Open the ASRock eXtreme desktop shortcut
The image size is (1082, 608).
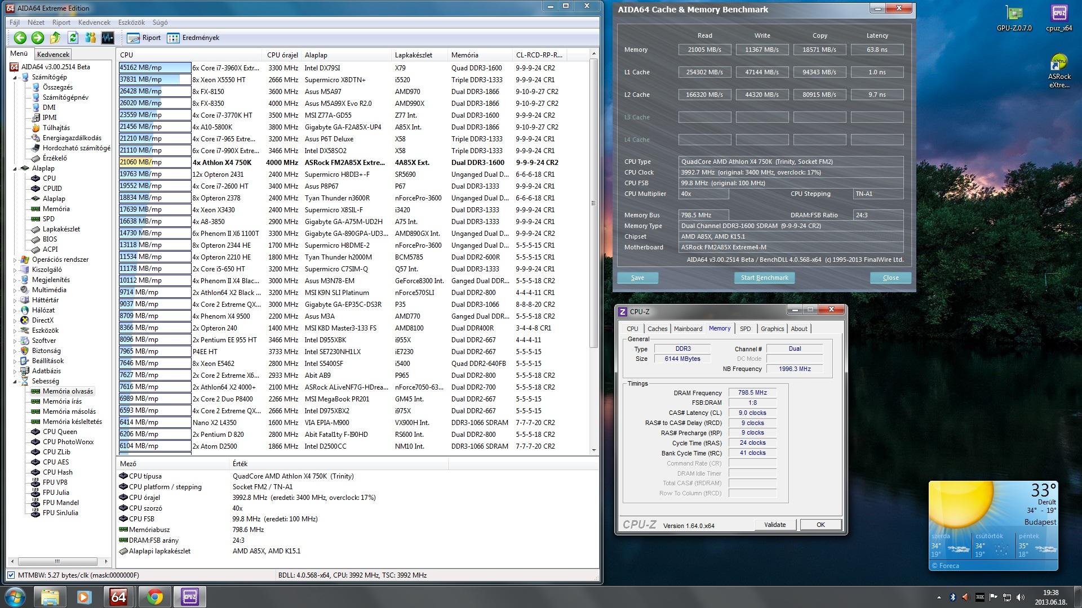coord(1059,71)
